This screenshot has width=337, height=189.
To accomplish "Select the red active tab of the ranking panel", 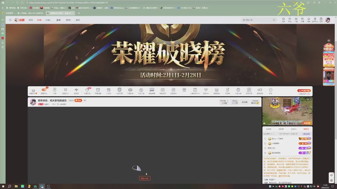I will pyautogui.click(x=306, y=129).
